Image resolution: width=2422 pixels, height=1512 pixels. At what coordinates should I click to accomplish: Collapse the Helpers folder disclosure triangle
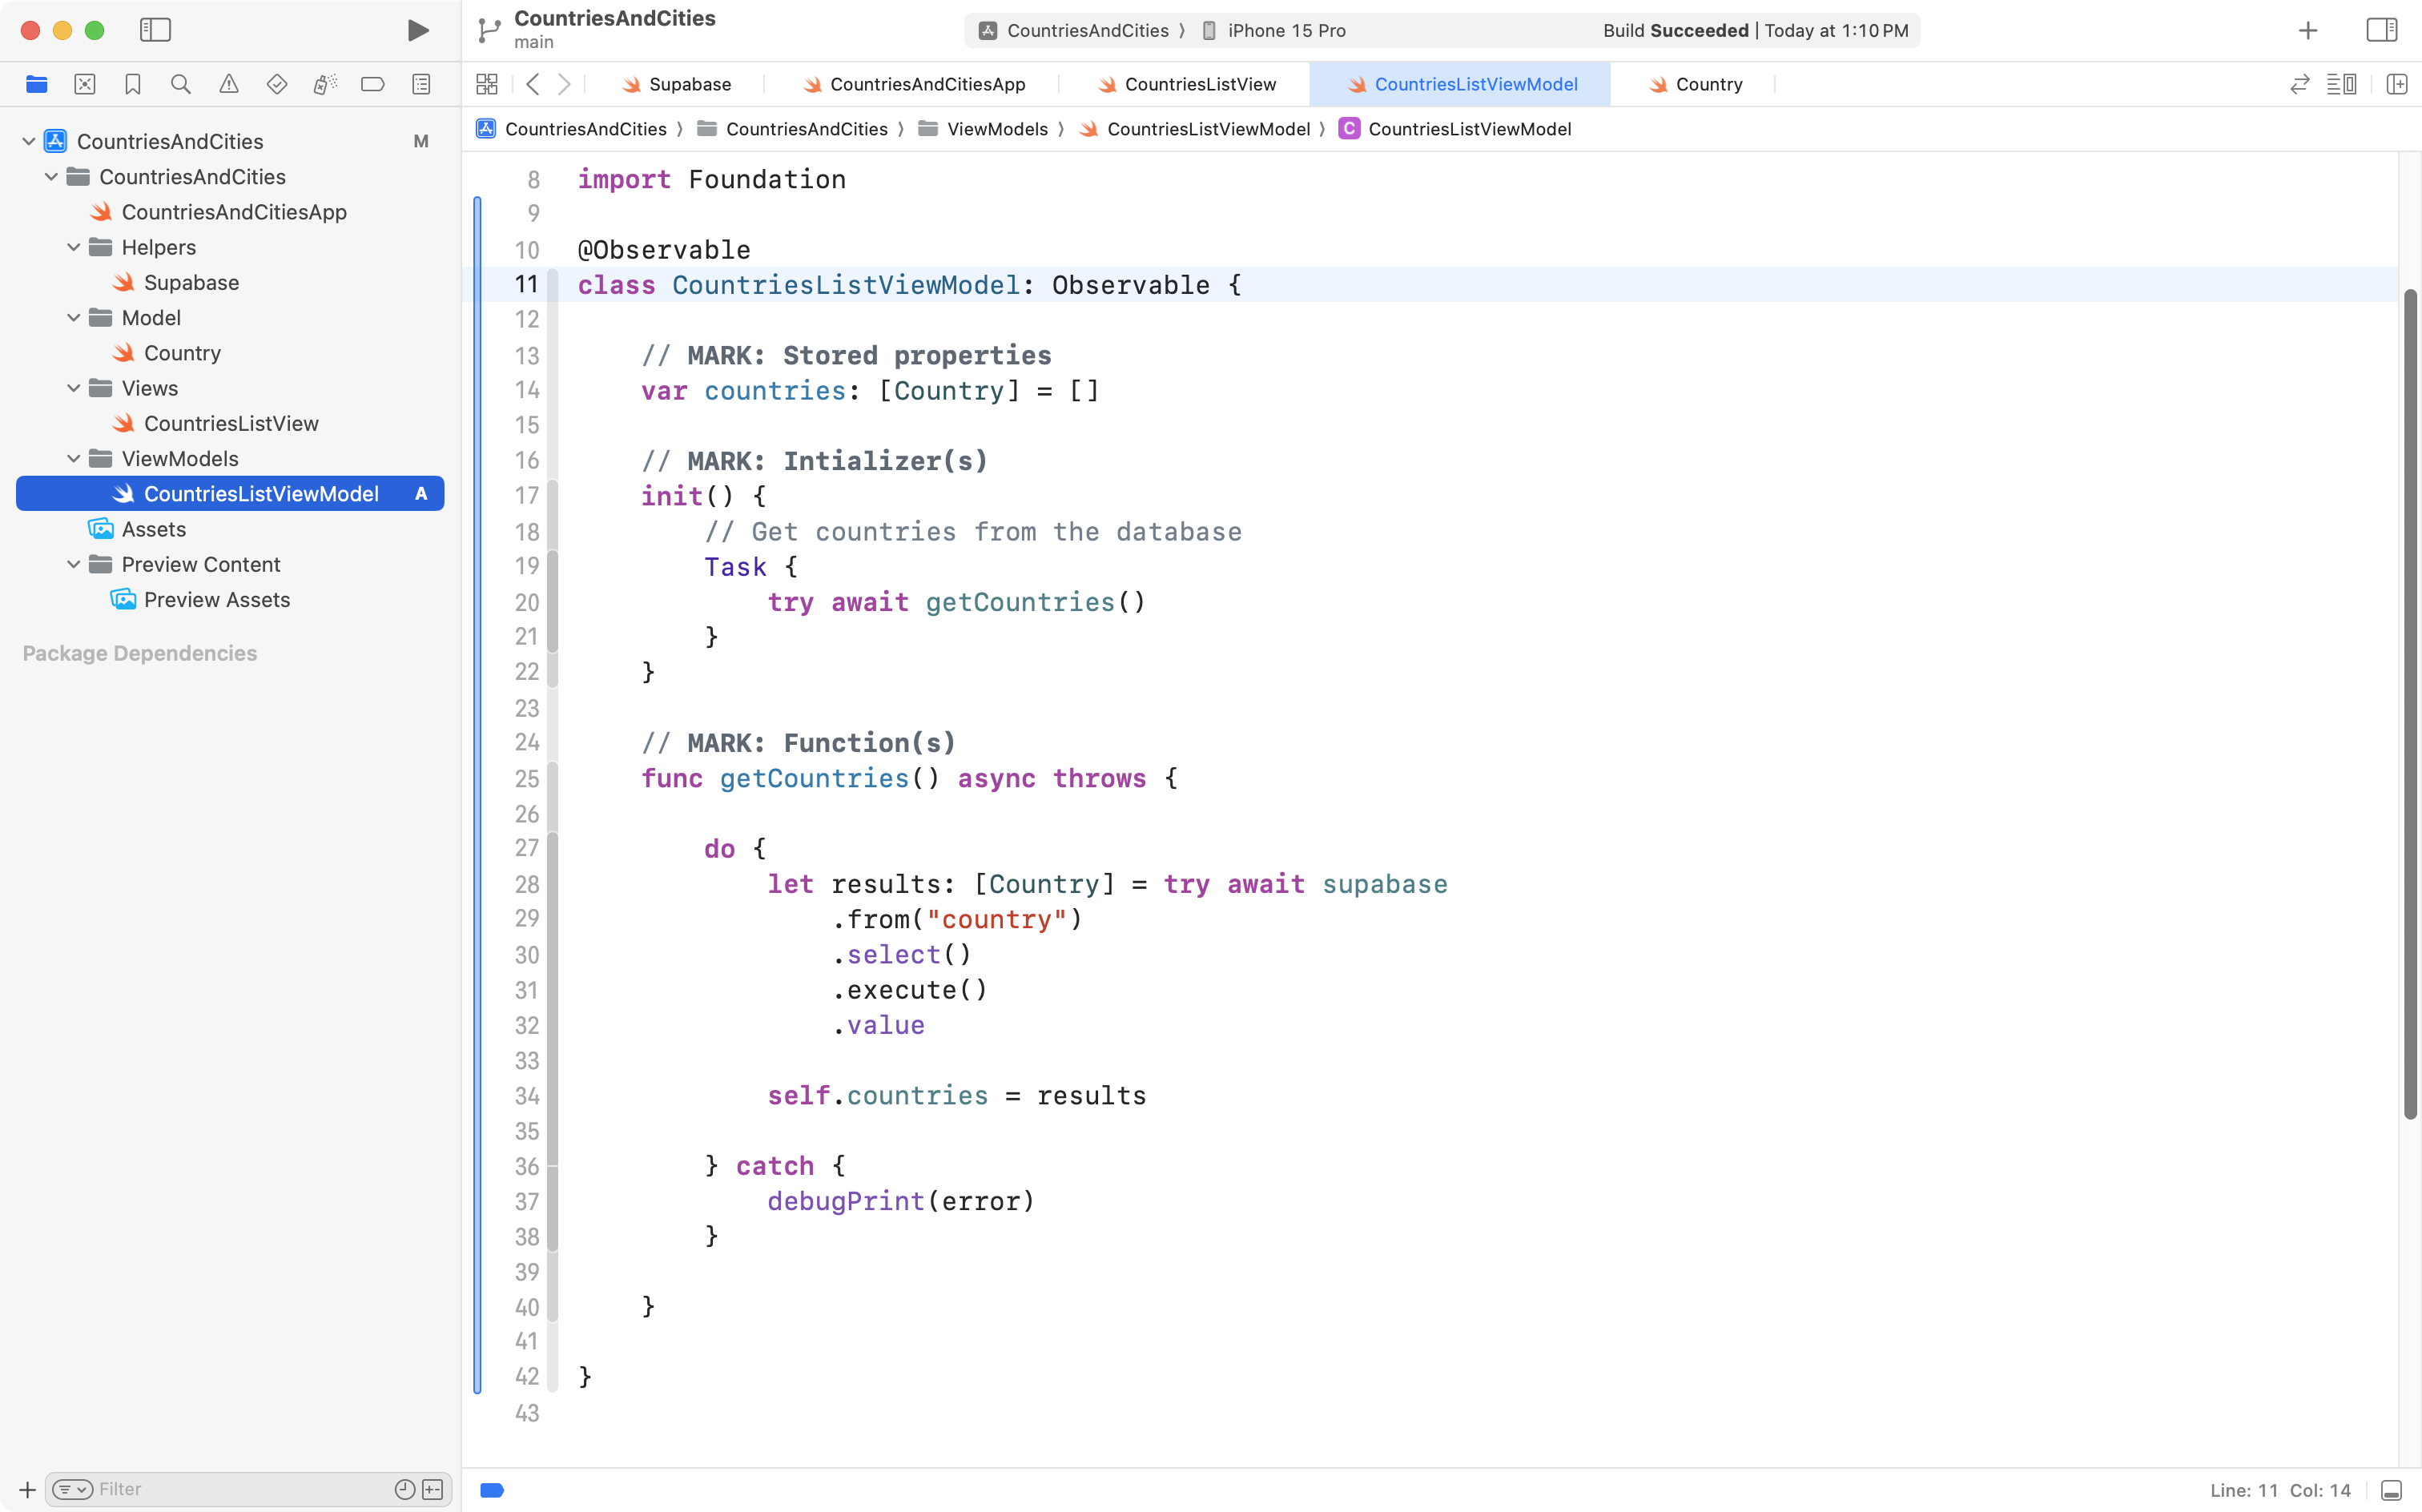72,247
